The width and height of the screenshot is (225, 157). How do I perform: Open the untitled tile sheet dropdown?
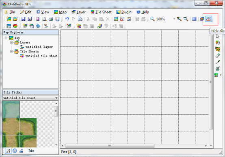[30, 98]
